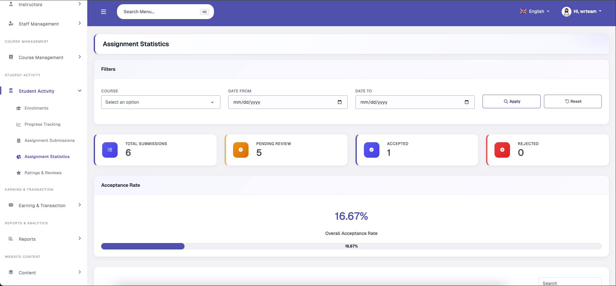Focus the Date To input field
The image size is (616, 286).
(x=415, y=102)
